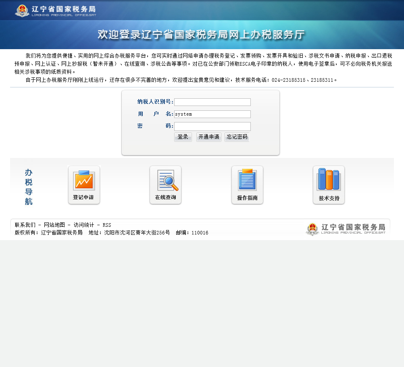Click the 用户名 field containing system
The width and height of the screenshot is (404, 367).
(x=212, y=114)
